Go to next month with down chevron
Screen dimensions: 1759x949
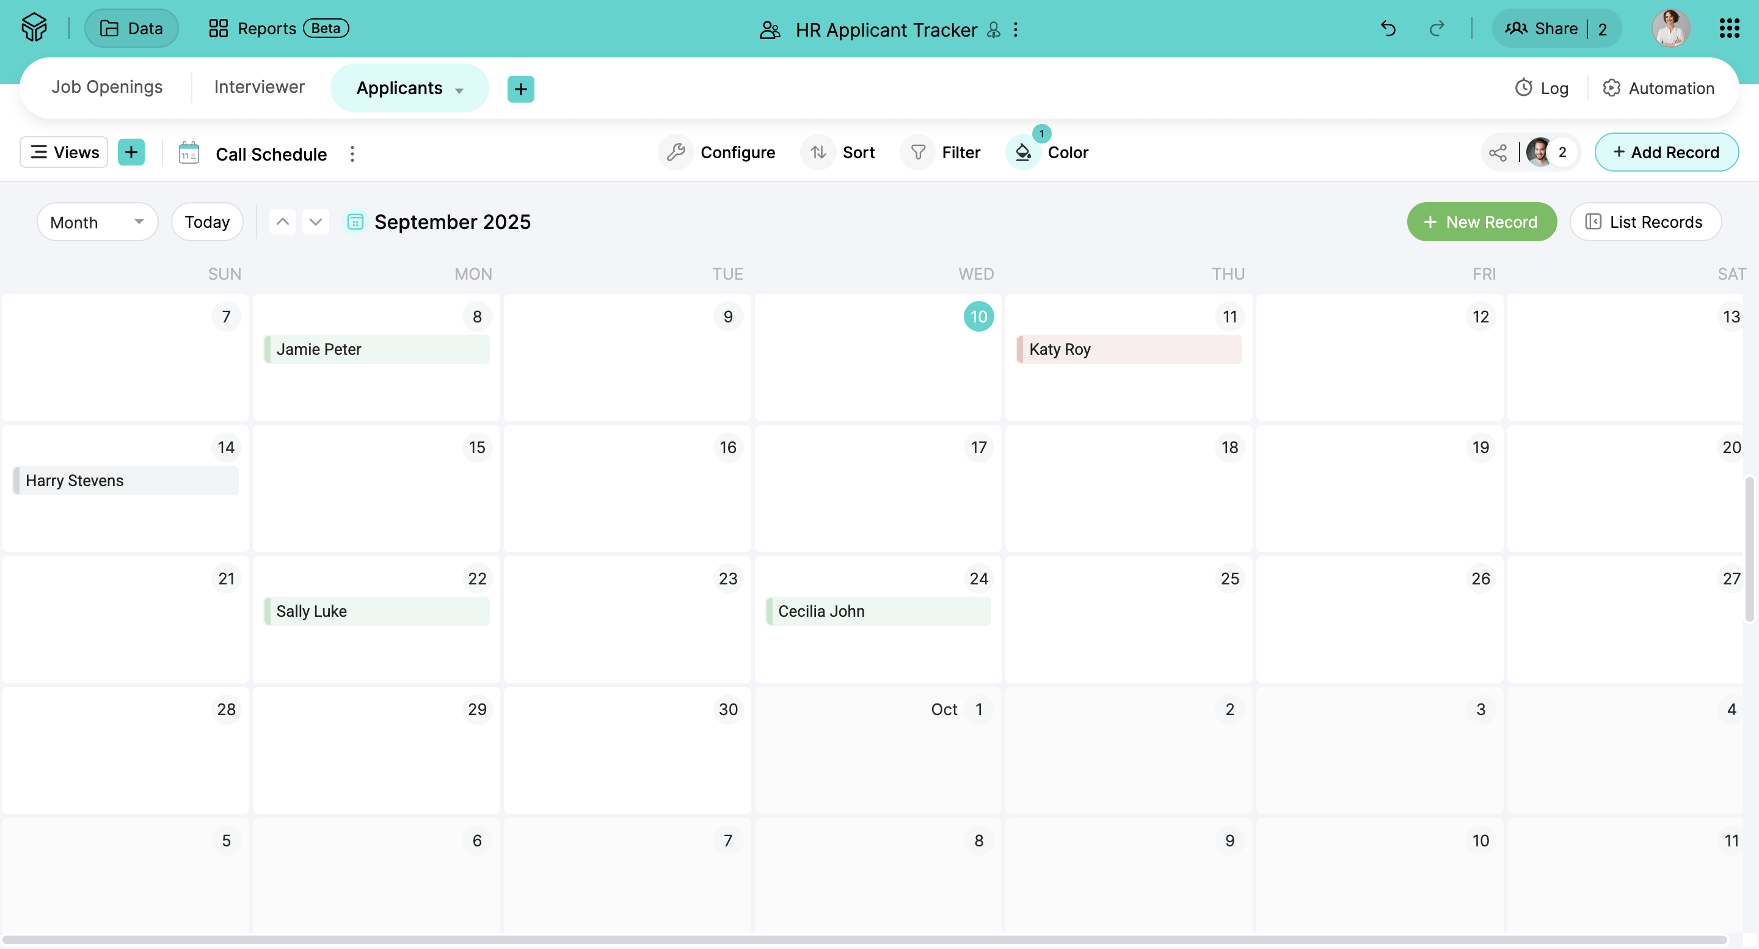316,222
